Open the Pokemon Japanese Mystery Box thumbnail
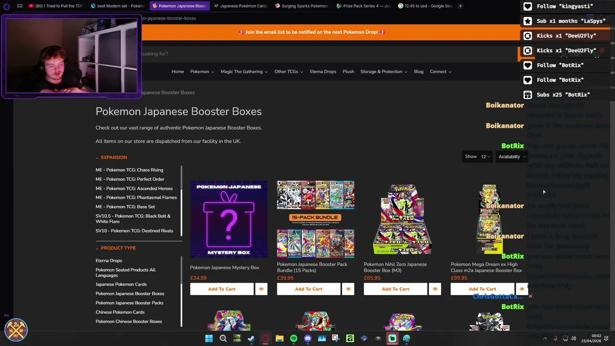The width and height of the screenshot is (615, 346). coord(229,219)
